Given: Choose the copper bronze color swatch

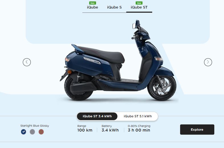Looking at the screenshot, I should [41, 132].
